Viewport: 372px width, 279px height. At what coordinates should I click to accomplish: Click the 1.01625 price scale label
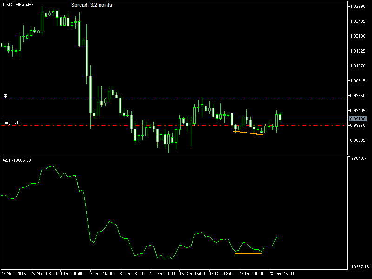pos(358,51)
